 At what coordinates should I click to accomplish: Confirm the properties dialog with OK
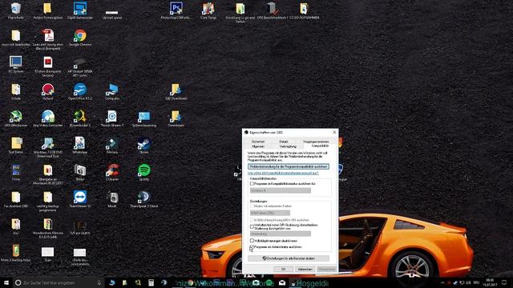(x=283, y=269)
